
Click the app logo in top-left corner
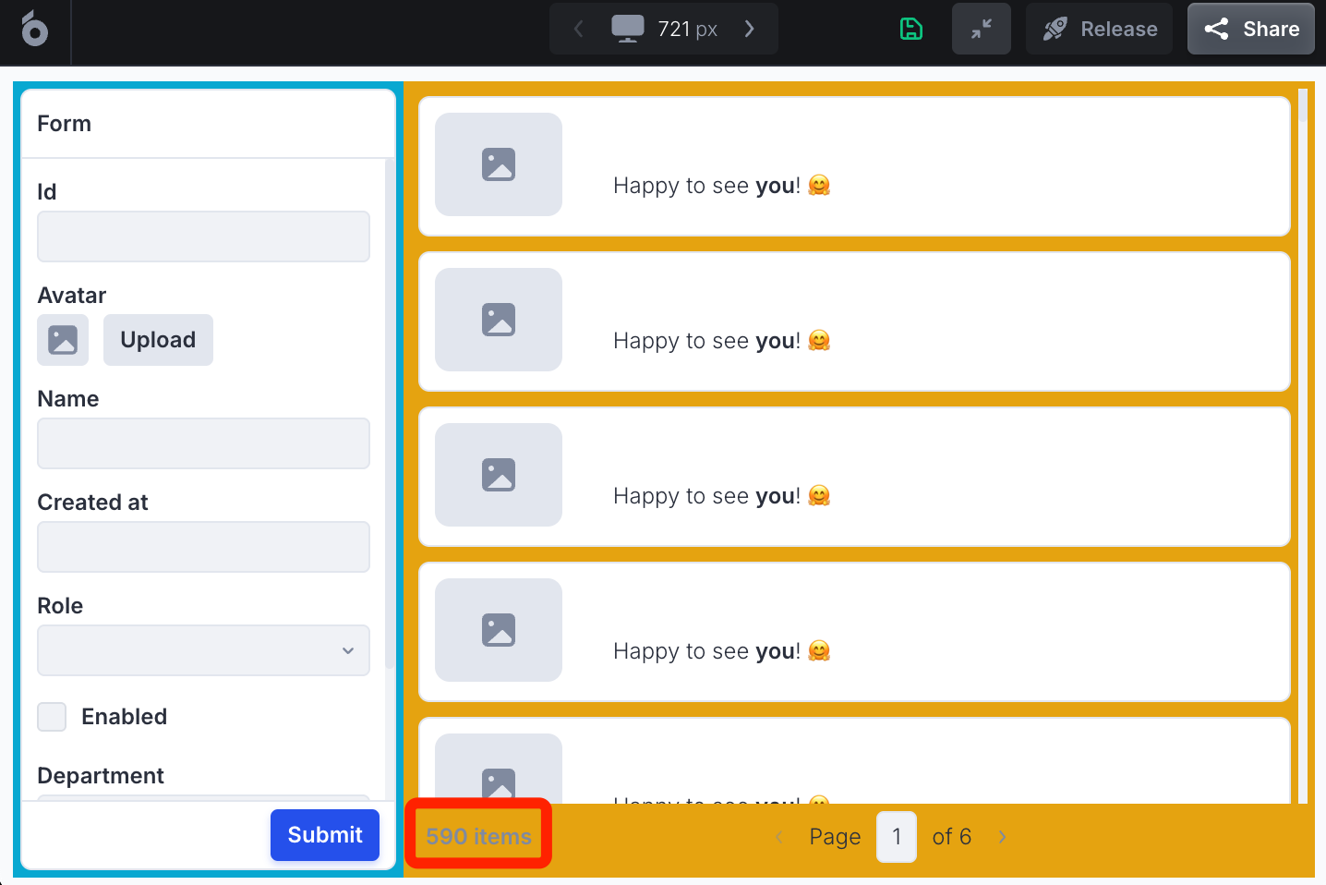[35, 30]
